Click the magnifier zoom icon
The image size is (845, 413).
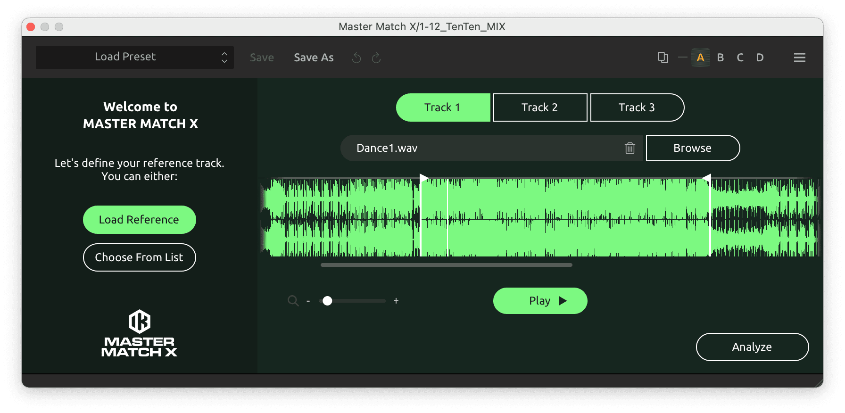click(x=293, y=301)
